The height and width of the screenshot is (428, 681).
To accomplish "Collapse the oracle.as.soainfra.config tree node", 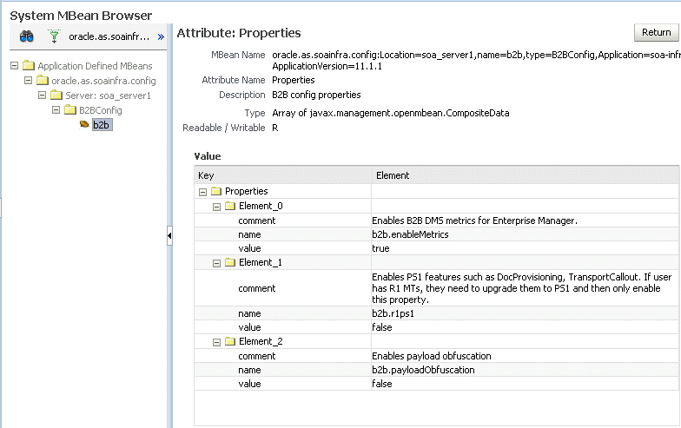I will point(28,80).
